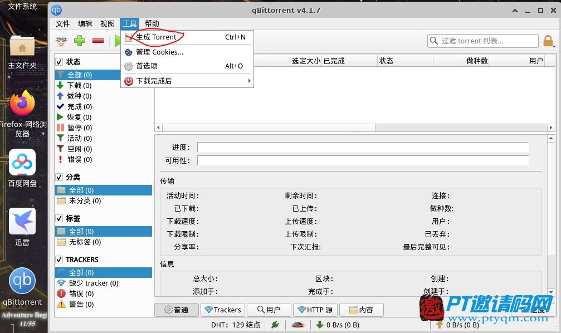
Task: Click the connection status plug icon
Action: tap(275, 325)
